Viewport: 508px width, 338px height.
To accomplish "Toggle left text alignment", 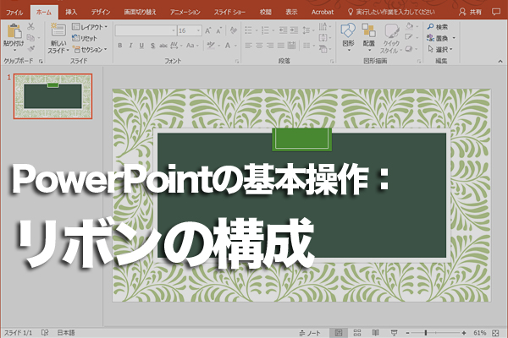I will click(248, 46).
